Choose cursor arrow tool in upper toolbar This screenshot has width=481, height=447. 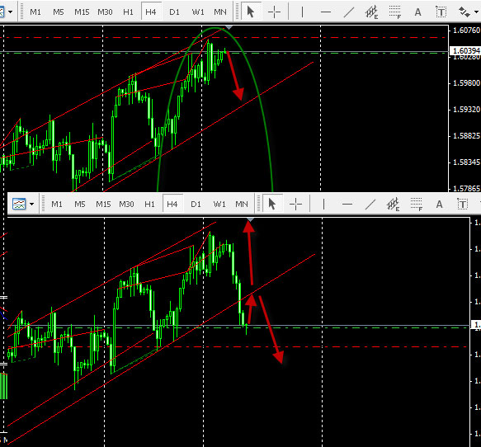[251, 12]
